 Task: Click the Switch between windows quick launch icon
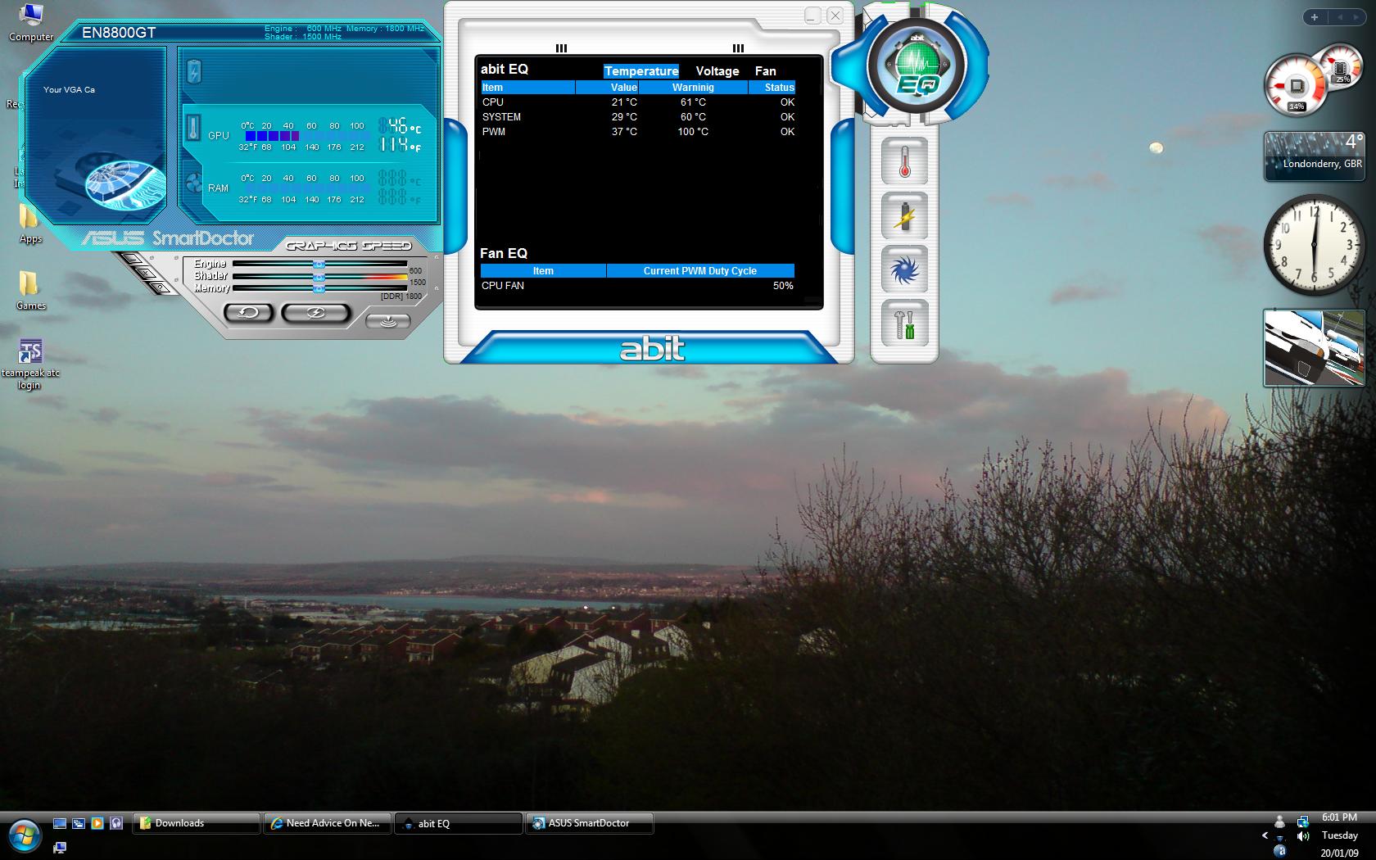(x=79, y=823)
